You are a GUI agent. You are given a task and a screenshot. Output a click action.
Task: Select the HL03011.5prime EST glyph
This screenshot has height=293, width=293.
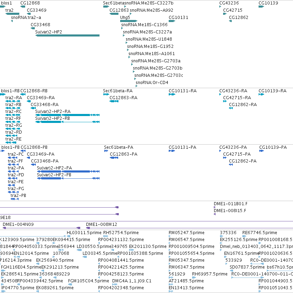pos(69,236)
